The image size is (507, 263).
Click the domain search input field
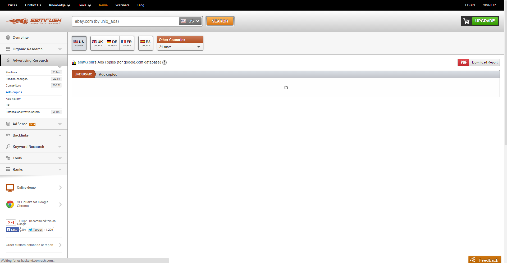tap(126, 21)
